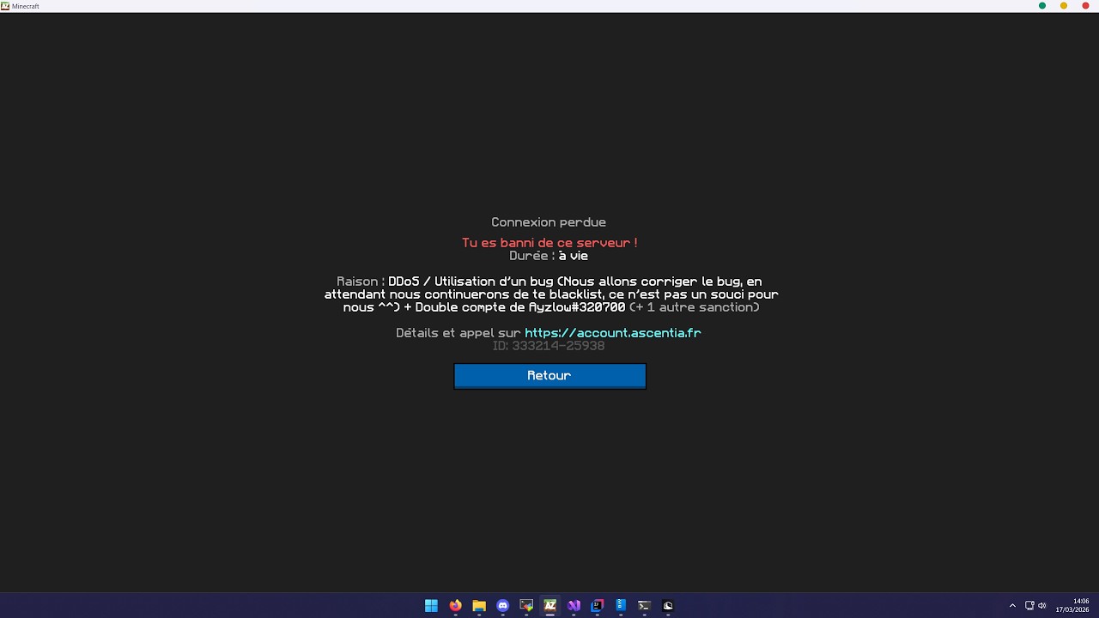Open the terminal-with-colored-blocks taskbar app
This screenshot has width=1099, height=618.
(526, 605)
